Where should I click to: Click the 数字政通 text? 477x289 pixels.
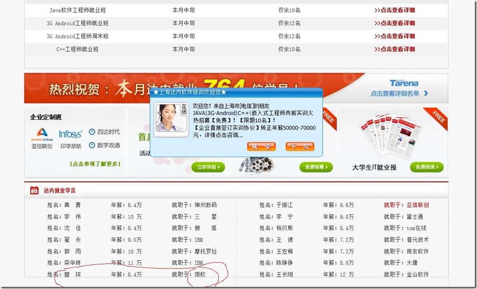(108, 145)
